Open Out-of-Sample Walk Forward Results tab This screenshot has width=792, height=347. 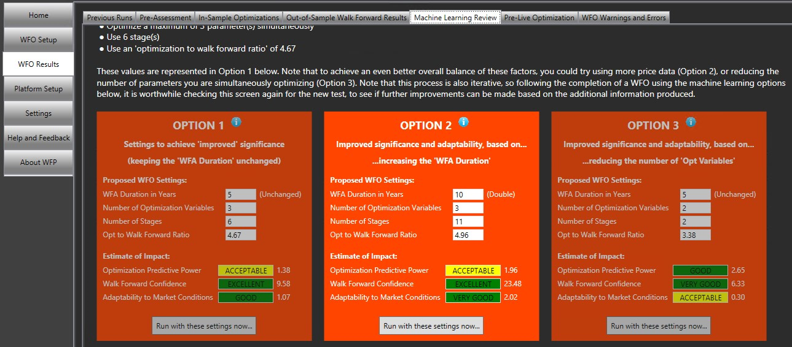347,18
